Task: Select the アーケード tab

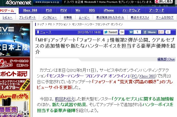Action: click(x=157, y=10)
